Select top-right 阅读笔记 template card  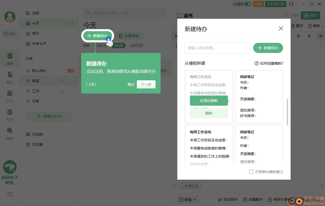pyautogui.click(x=259, y=97)
